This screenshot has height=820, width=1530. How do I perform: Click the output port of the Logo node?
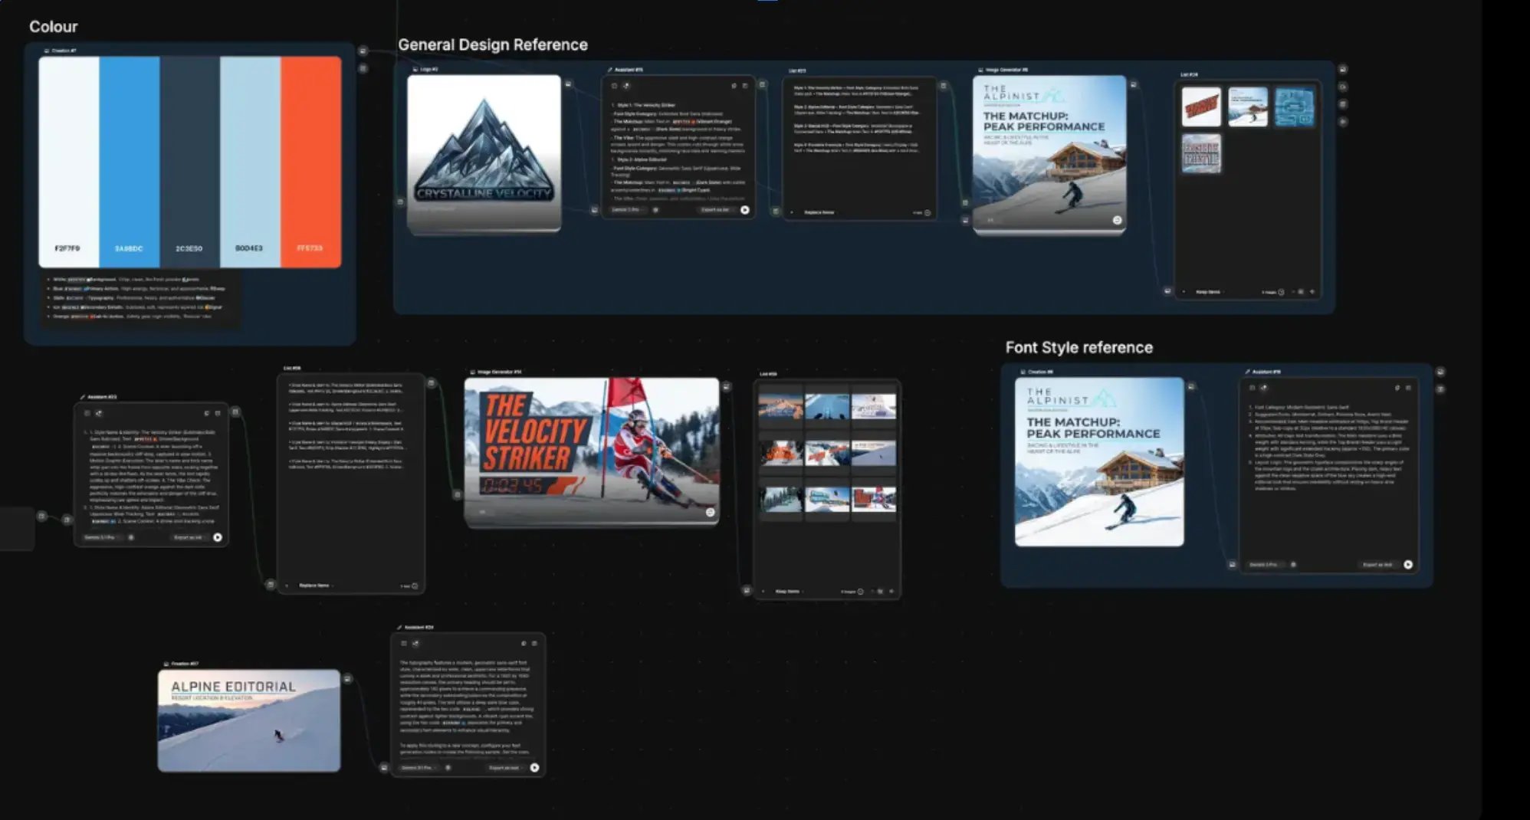click(568, 84)
